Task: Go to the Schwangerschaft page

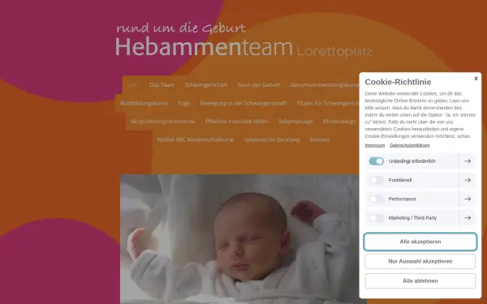Action: [206, 84]
